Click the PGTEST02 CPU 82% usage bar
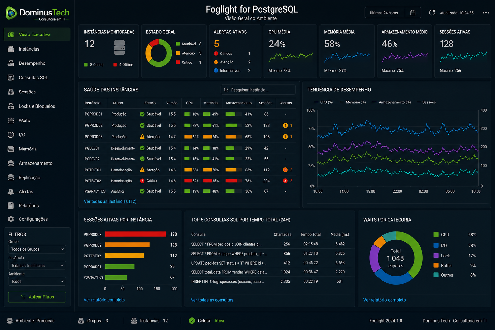This screenshot has height=330, width=495. (188, 181)
